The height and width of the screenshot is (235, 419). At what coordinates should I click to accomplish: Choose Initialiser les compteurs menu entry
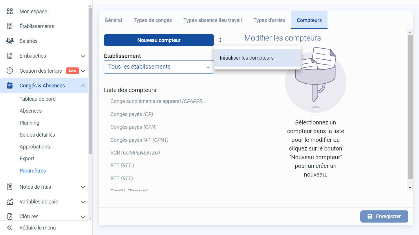pos(257,58)
